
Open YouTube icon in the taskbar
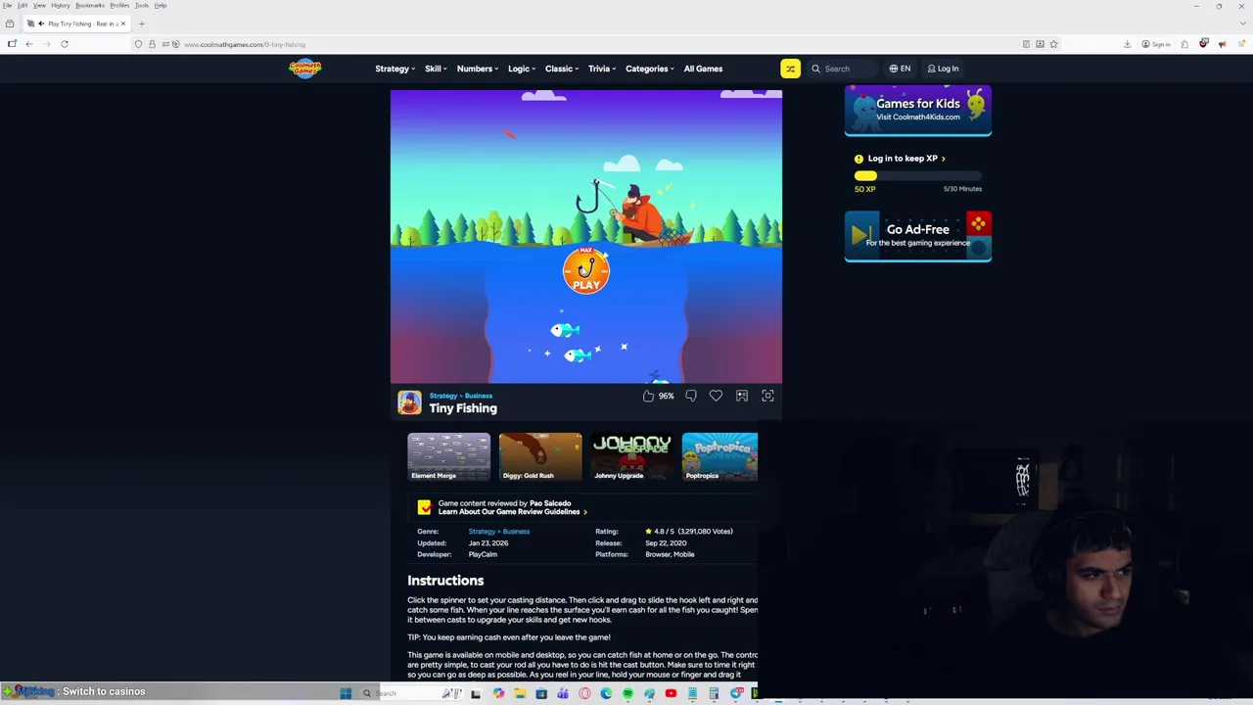coord(671,693)
